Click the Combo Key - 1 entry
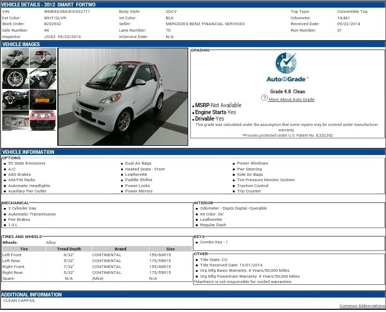This screenshot has height=312, width=386. [x=214, y=242]
